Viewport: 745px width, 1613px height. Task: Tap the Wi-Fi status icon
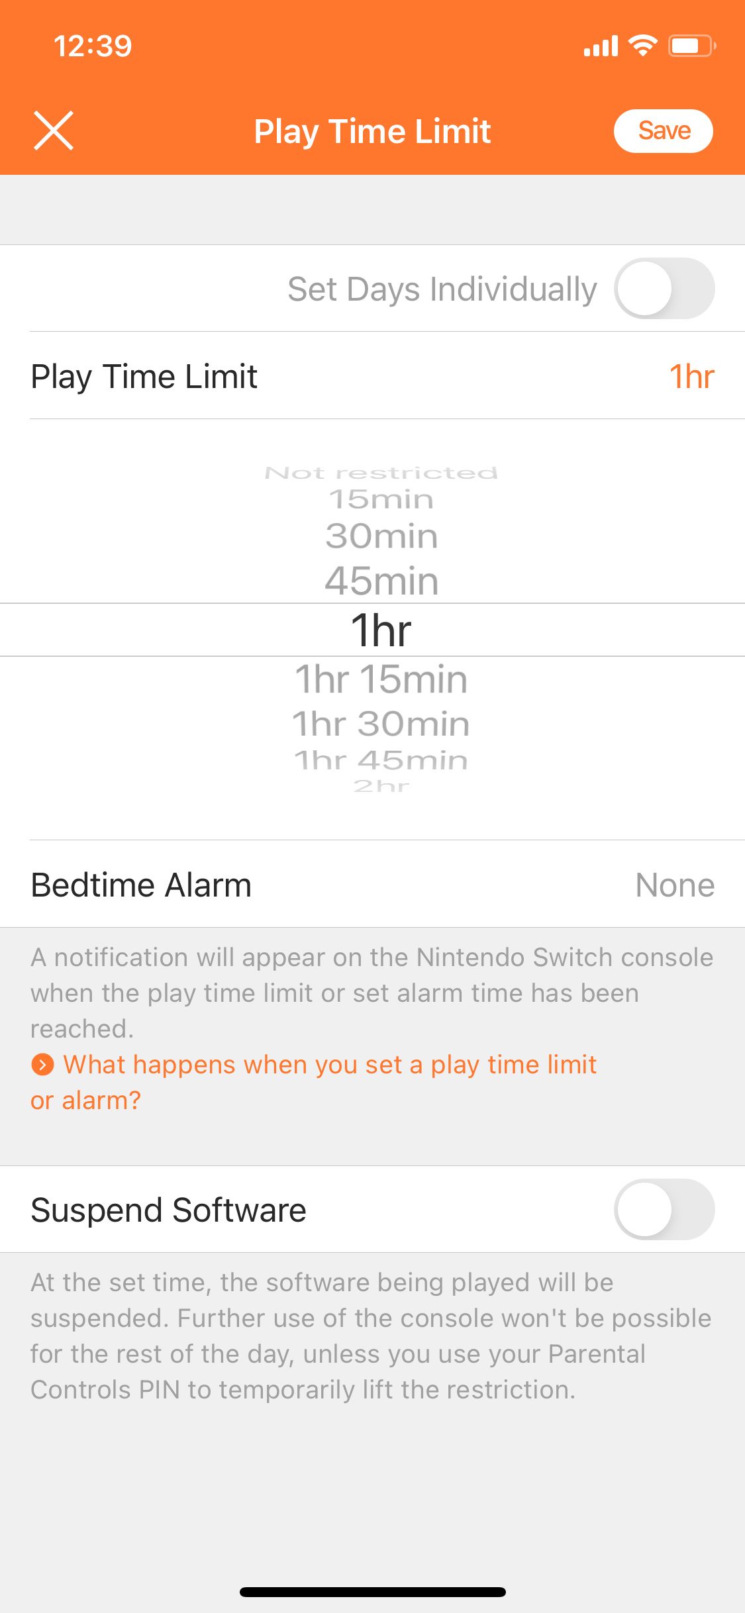[642, 46]
